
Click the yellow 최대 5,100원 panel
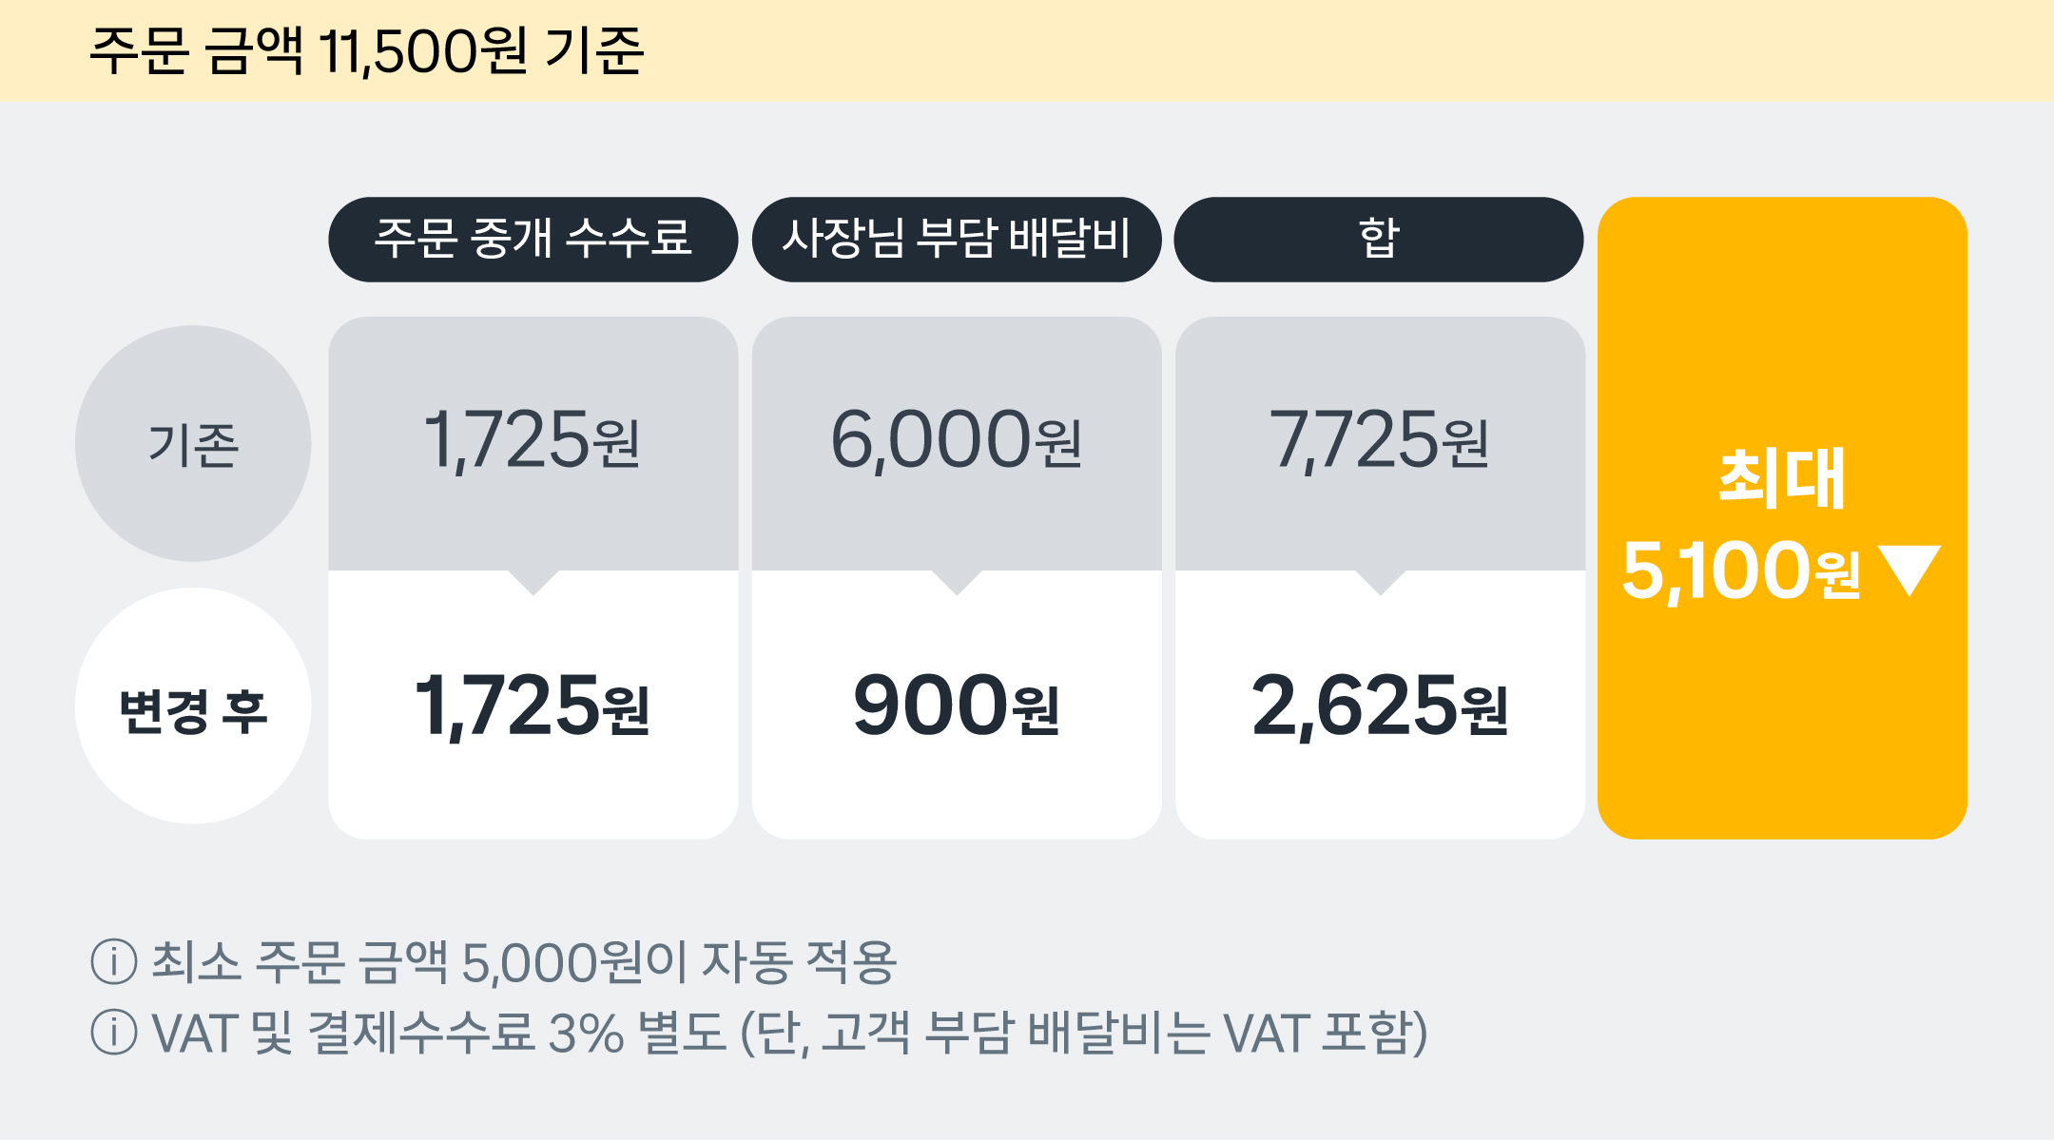pos(1782,518)
